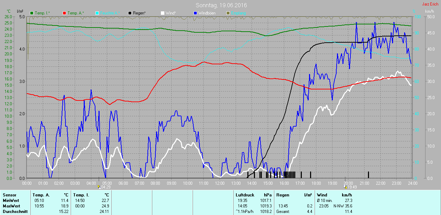The height and width of the screenshot is (215, 441).
Task: Click the 26.0 value on °C axis
Action: pos(8,17)
